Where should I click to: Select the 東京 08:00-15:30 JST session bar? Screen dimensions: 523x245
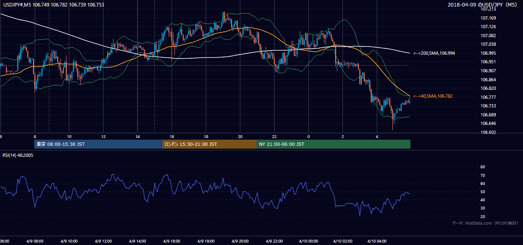[98, 144]
